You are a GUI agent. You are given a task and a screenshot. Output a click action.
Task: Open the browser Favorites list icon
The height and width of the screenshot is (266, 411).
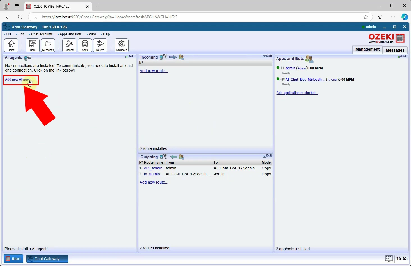pos(381,17)
